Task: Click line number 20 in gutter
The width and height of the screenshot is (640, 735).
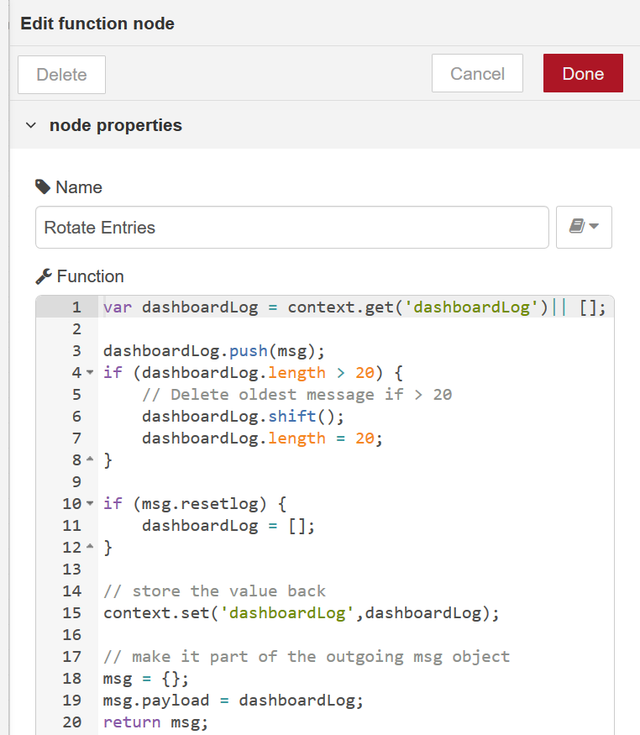Action: [x=71, y=722]
